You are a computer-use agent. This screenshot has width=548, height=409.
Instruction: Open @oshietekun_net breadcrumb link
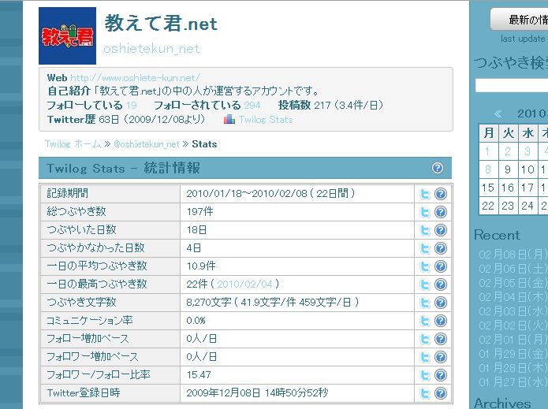tap(147, 144)
